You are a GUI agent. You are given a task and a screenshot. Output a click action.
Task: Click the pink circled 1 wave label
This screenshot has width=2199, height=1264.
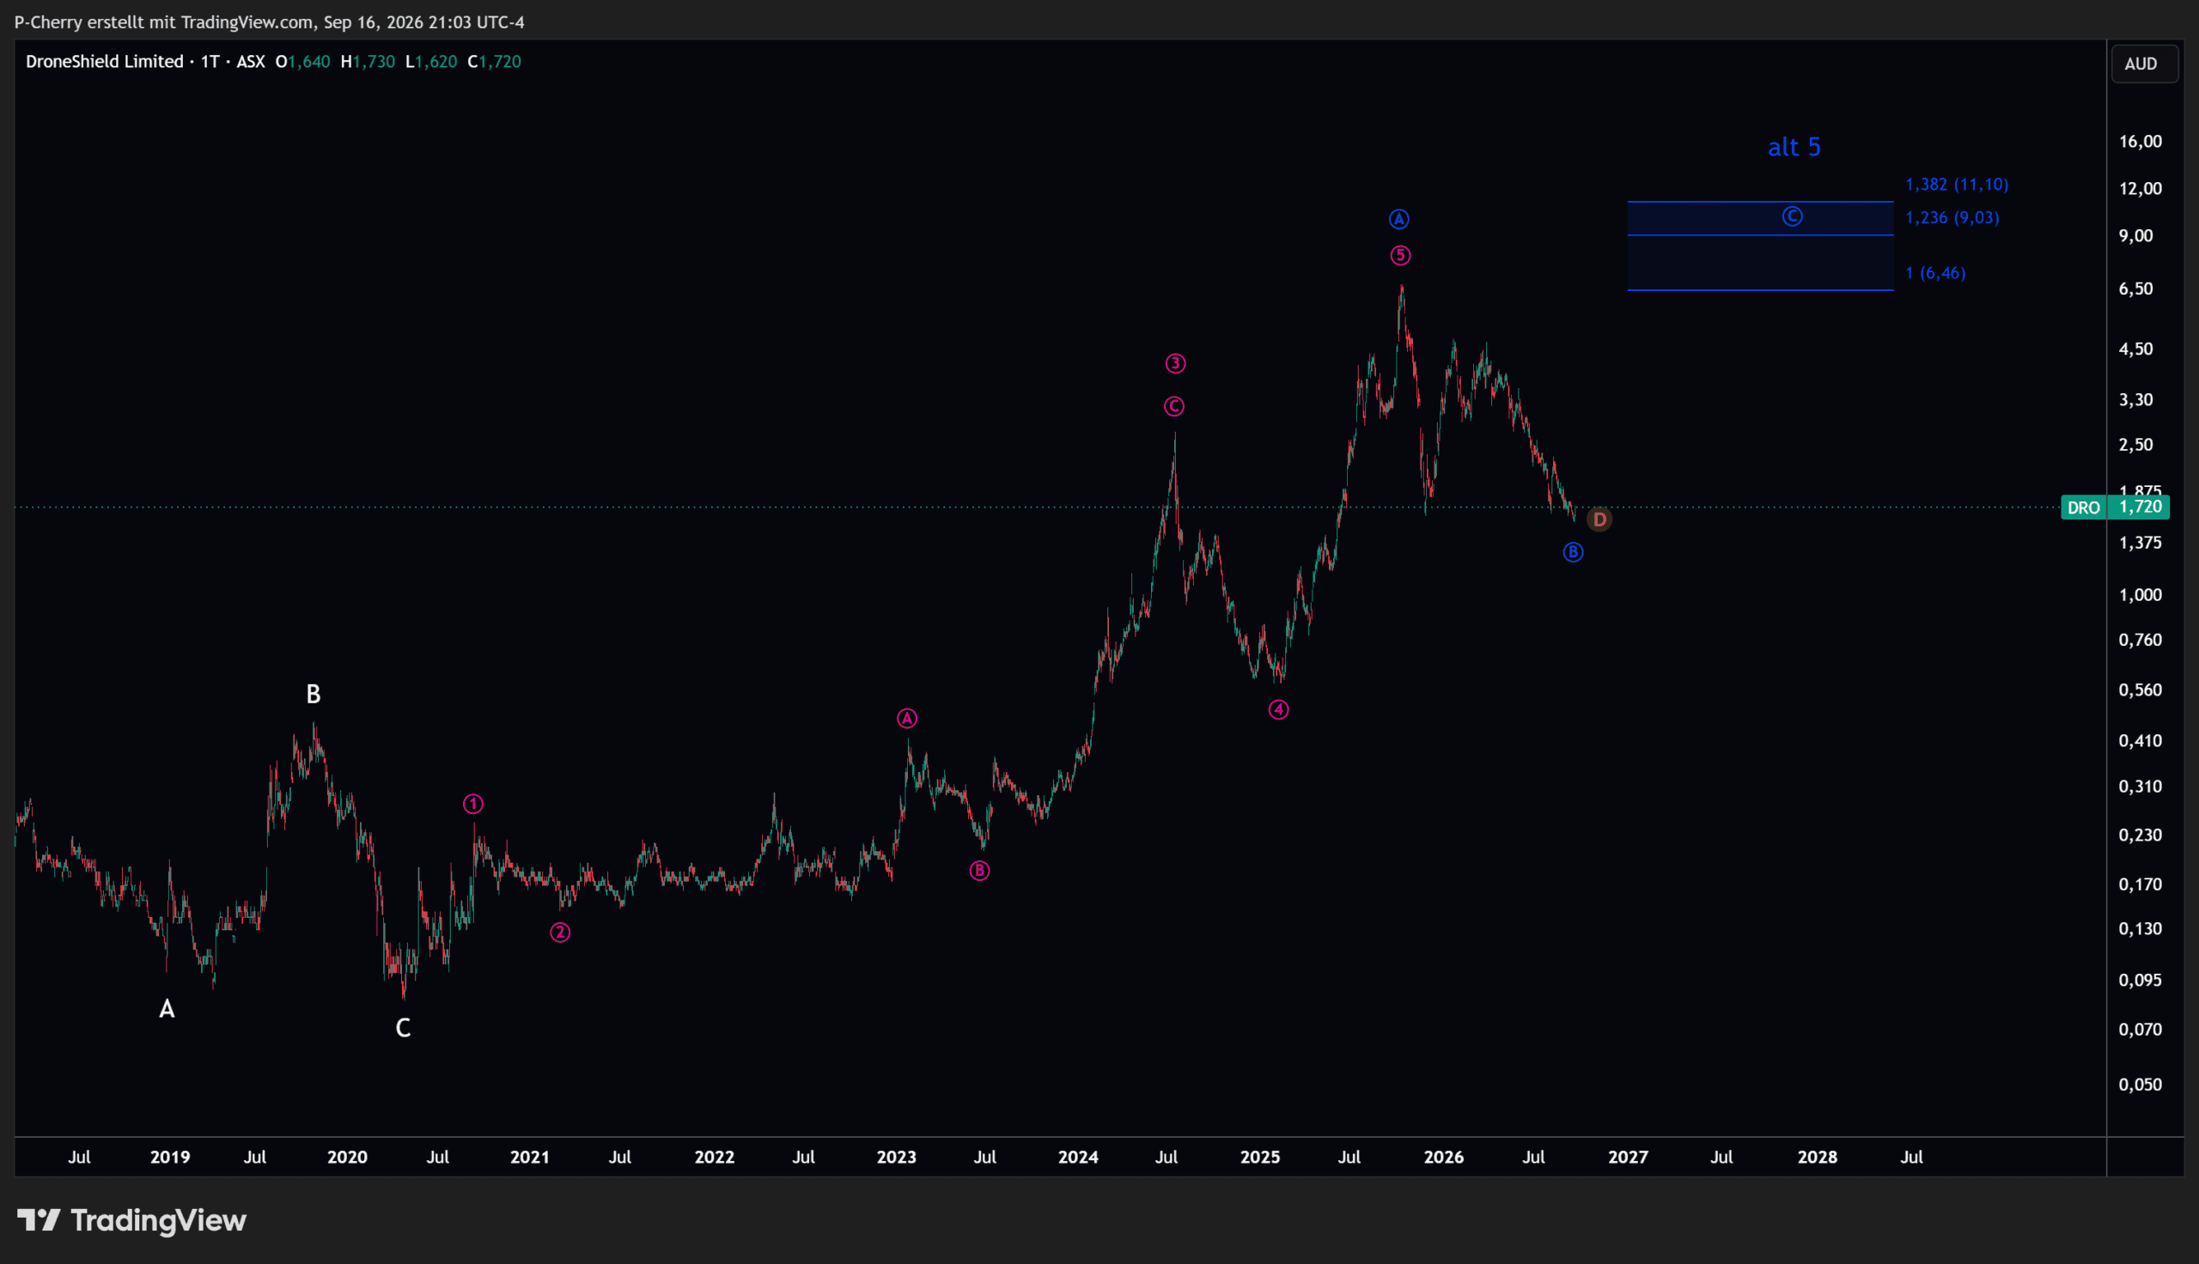[472, 804]
